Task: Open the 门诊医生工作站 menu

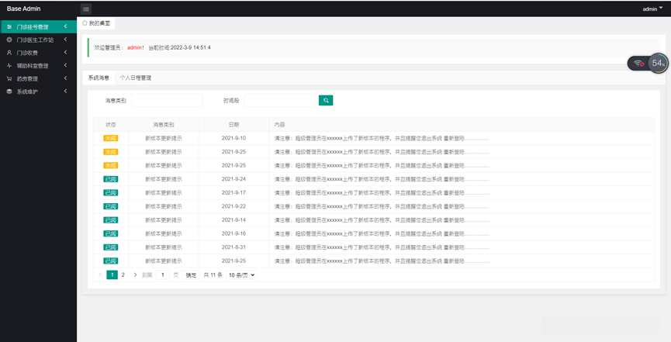Action: click(x=38, y=40)
